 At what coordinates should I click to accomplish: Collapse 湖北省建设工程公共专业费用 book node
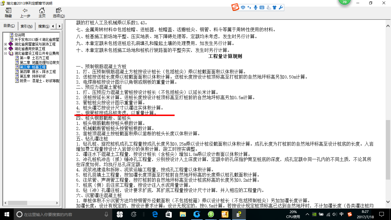click(x=6, y=53)
